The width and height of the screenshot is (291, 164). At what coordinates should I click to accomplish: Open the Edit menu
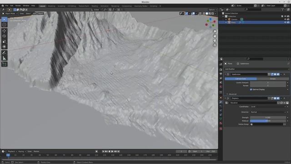(x=12, y=6)
